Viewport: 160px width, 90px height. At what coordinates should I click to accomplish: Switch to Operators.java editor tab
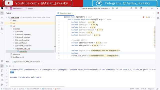coord(65,13)
